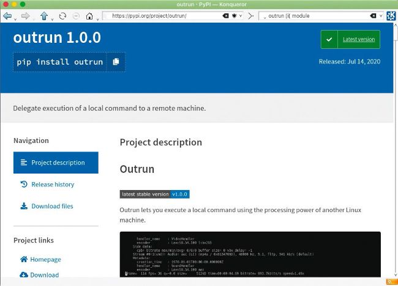
Task: Click the latest stable version badge
Action: [x=154, y=194]
